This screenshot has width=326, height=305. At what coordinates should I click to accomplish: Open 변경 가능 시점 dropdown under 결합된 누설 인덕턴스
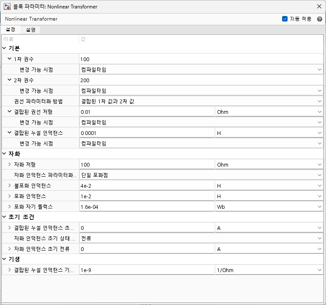coord(201,143)
